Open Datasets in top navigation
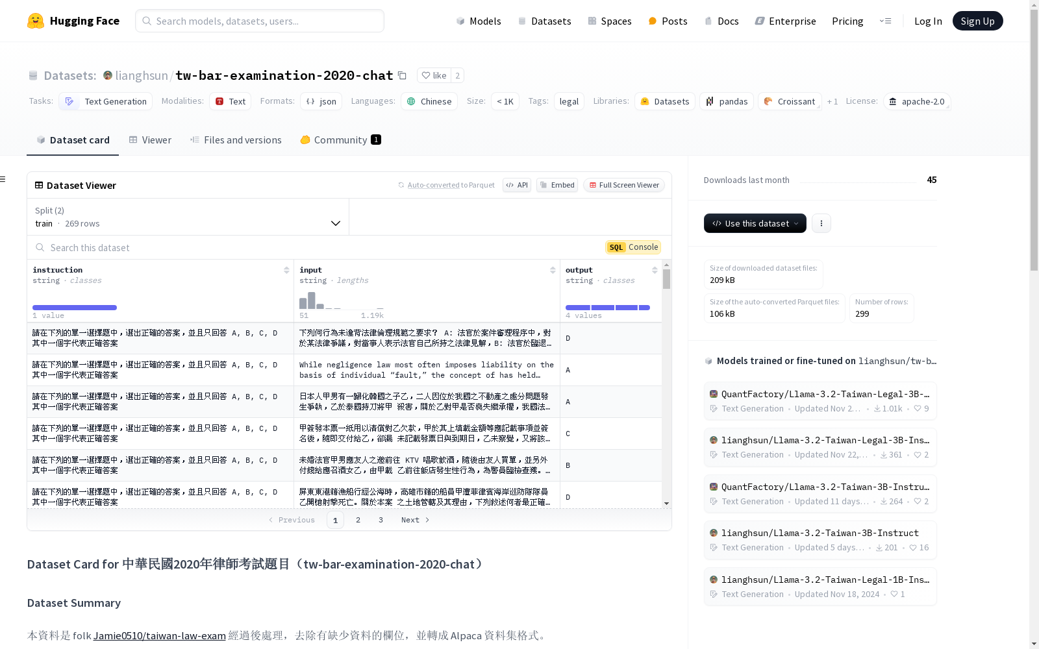Screen dimensions: 1039x649 [x=544, y=21]
